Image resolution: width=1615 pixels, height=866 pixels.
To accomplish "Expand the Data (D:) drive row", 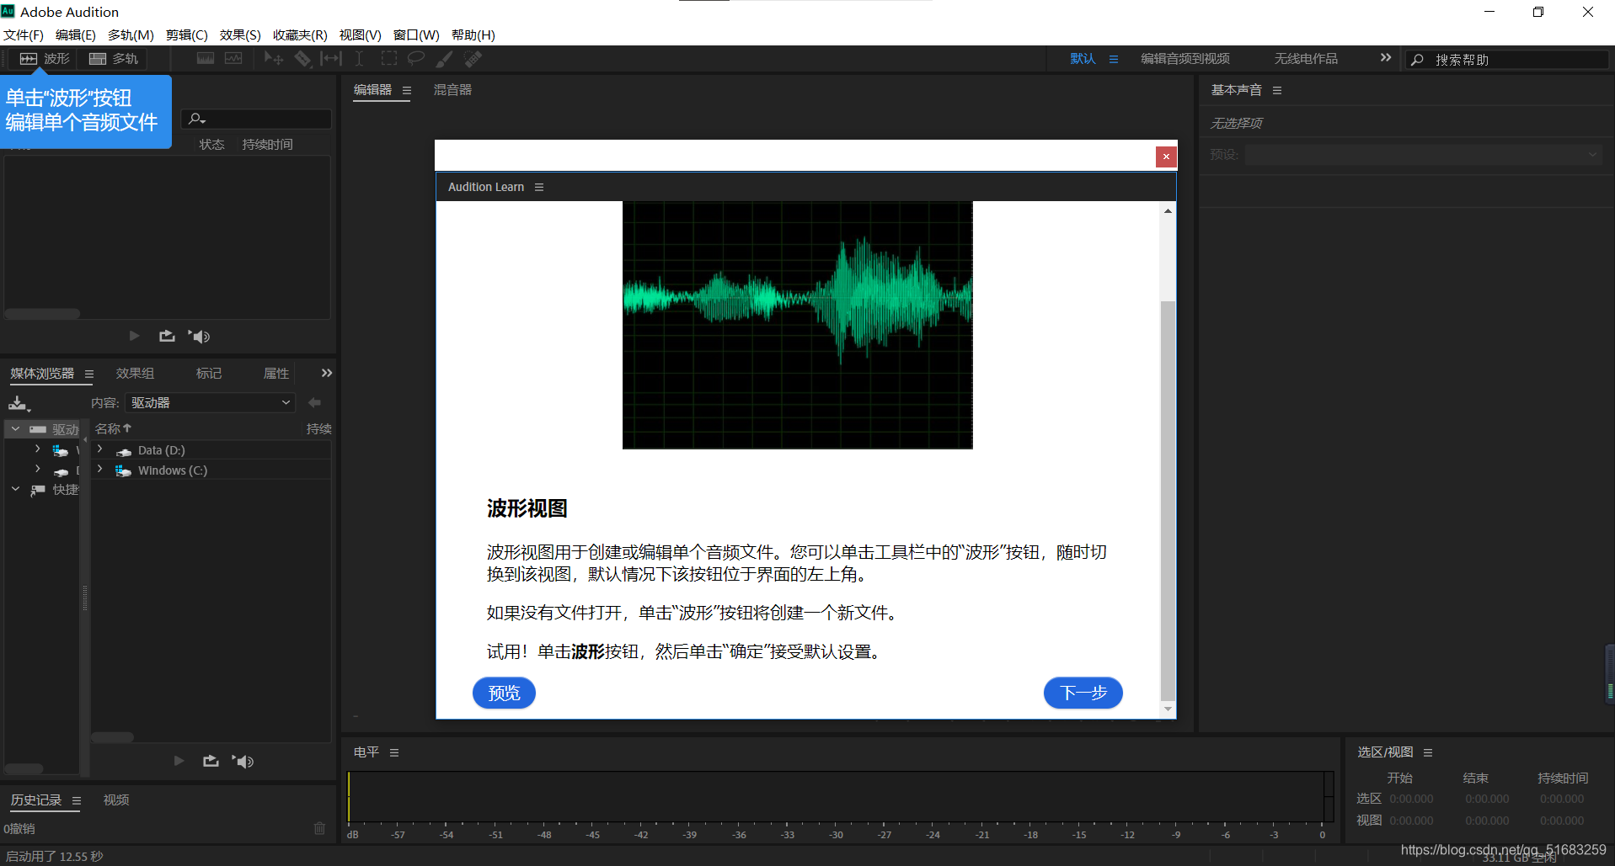I will tap(100, 449).
